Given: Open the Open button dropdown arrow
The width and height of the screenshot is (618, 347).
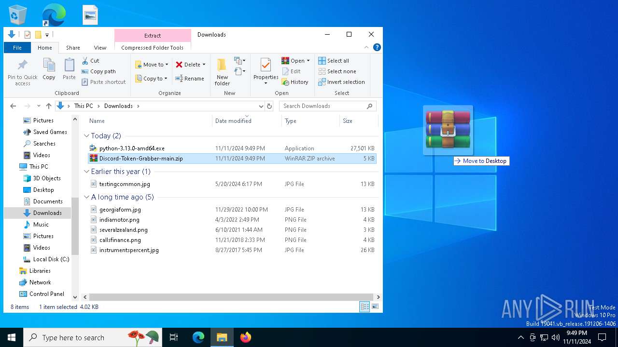Looking at the screenshot, I should pos(308,61).
